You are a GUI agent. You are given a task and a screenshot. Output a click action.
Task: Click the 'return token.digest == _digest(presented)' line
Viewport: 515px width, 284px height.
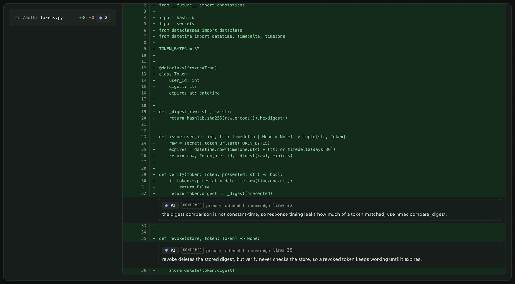220,193
